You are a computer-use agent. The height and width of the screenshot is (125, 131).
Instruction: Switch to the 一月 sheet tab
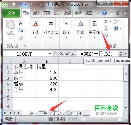click(x=29, y=113)
